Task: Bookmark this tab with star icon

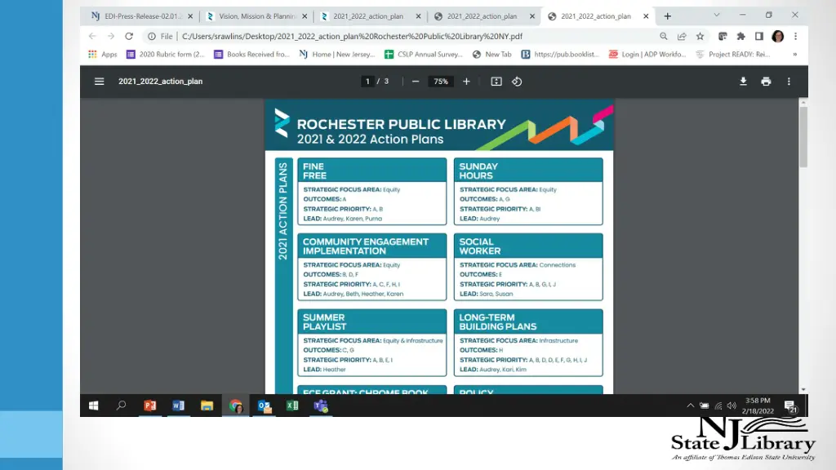Action: [x=700, y=36]
